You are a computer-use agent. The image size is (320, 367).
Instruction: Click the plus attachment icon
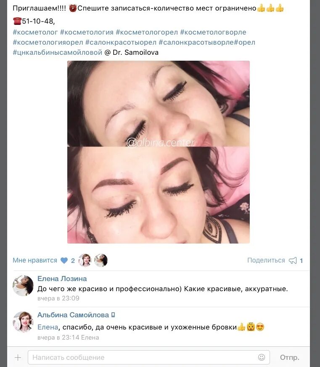click(18, 357)
